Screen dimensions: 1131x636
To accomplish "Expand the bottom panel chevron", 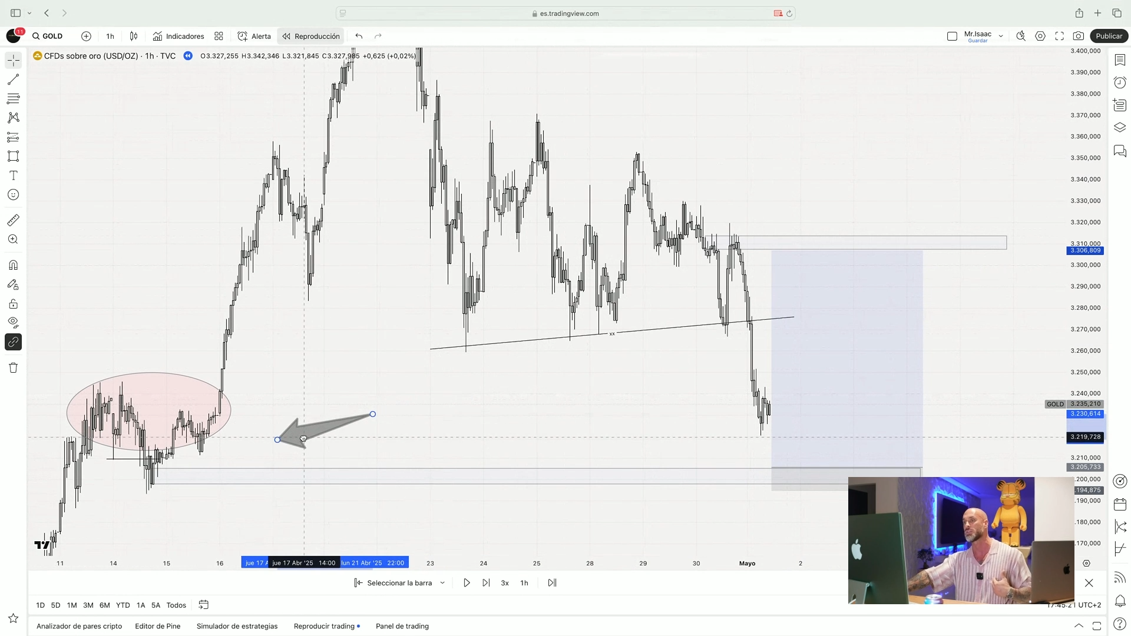I will pos(1079,626).
